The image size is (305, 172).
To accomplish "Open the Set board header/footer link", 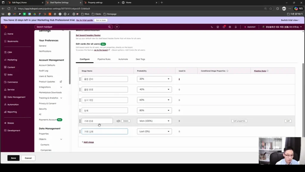I will tap(88, 35).
